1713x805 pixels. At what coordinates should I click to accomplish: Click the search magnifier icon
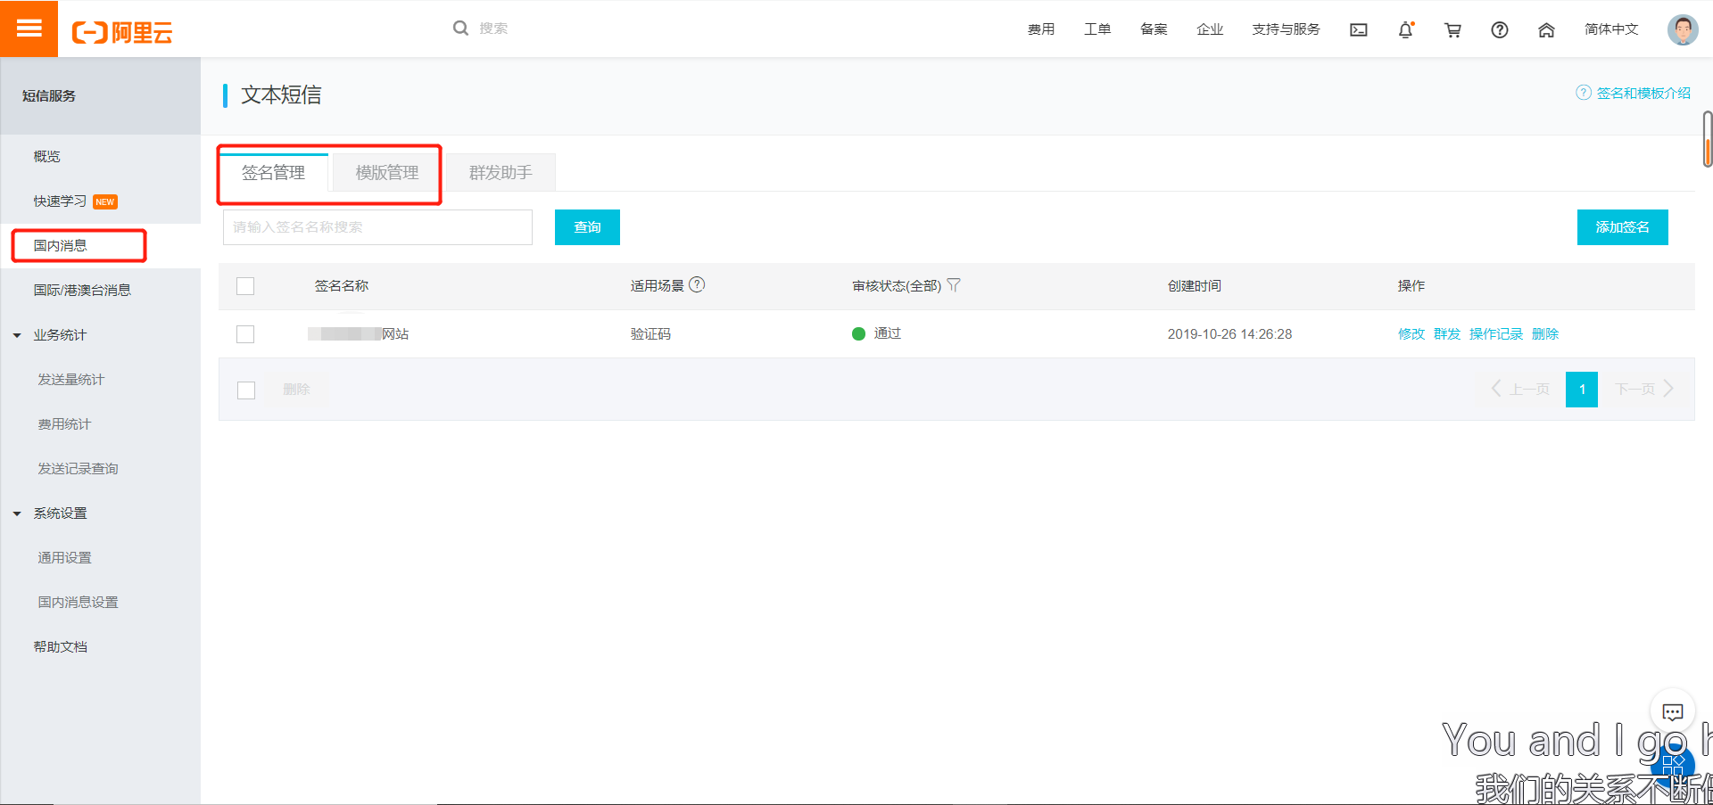(460, 29)
